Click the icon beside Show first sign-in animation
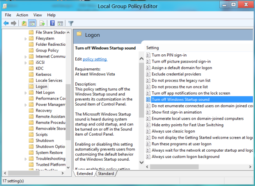Image resolution: width=255 pixels, height=186 pixels. [148, 112]
